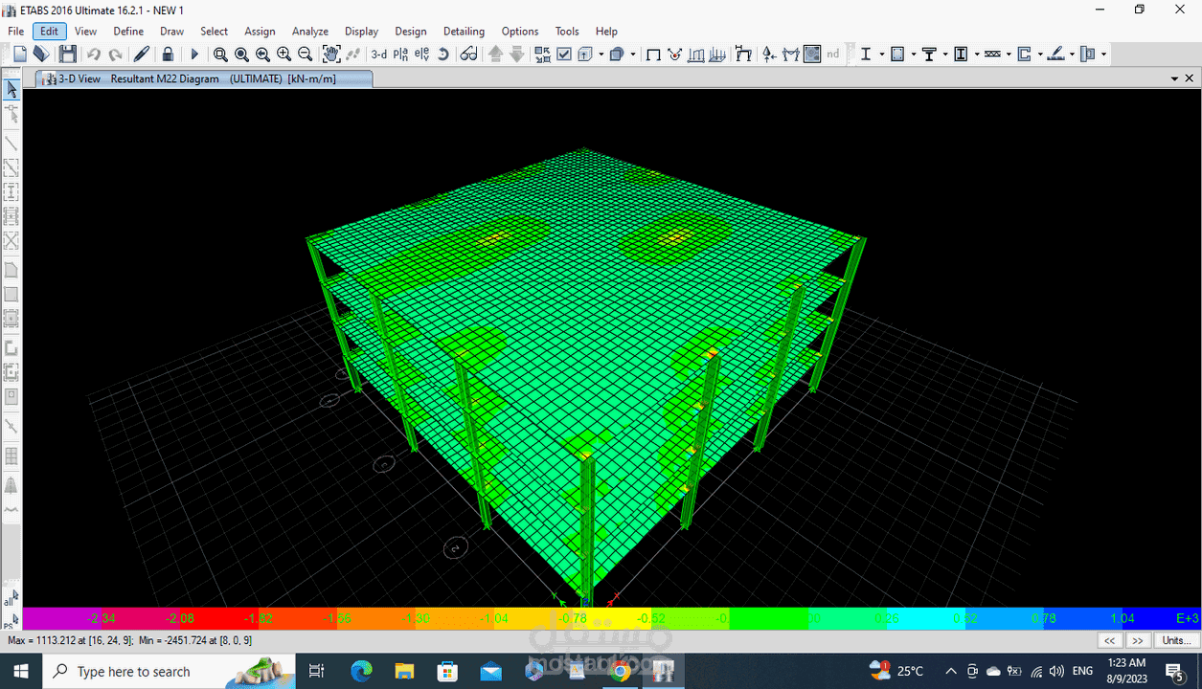Open dropdown next to steel I-beam icon
This screenshot has height=689, width=1202.
coord(881,55)
